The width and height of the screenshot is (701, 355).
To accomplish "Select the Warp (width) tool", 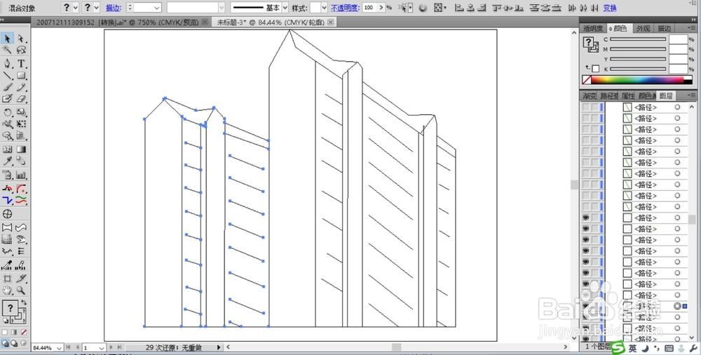I will (8, 124).
